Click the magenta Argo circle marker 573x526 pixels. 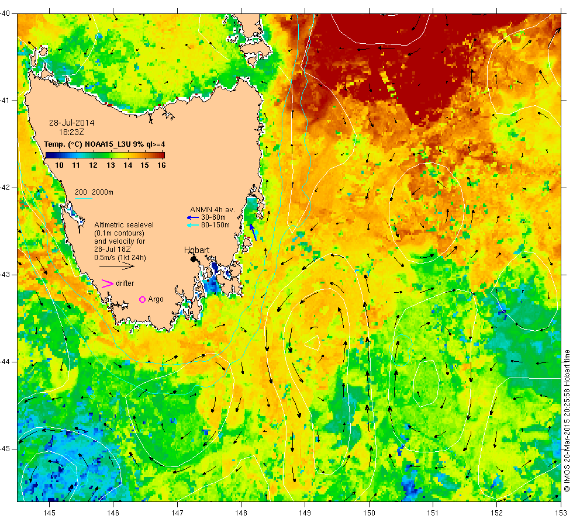pos(143,299)
